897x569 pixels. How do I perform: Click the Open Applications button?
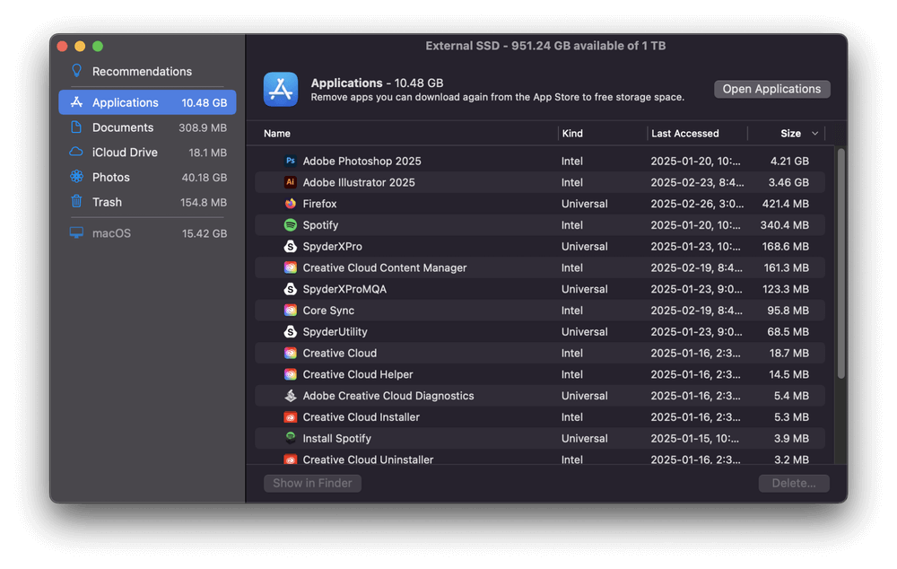(x=771, y=89)
